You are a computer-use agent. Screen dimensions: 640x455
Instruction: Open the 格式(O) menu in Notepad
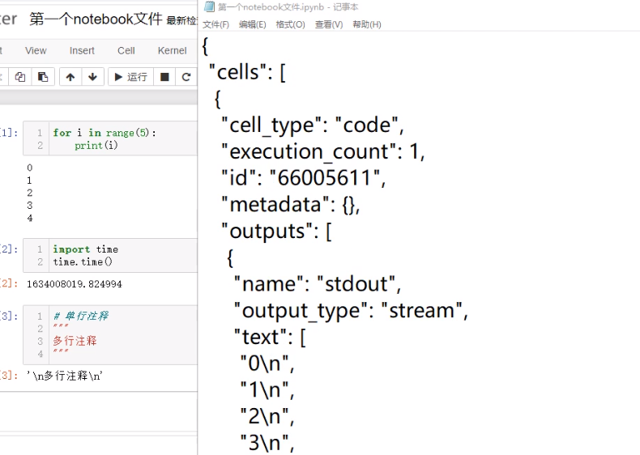(x=290, y=24)
